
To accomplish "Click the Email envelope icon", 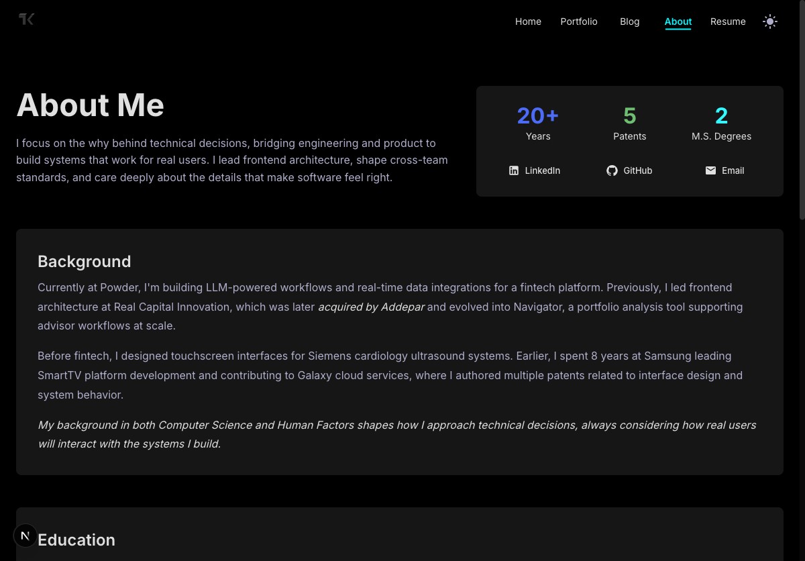I will click(710, 170).
